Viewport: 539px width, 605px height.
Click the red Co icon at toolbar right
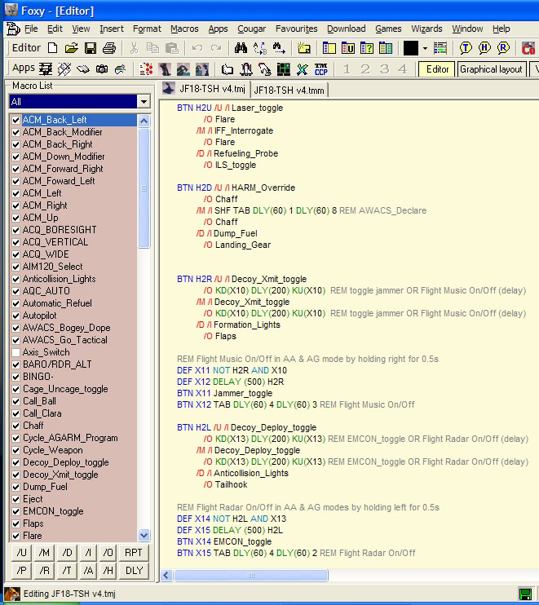tap(529, 48)
